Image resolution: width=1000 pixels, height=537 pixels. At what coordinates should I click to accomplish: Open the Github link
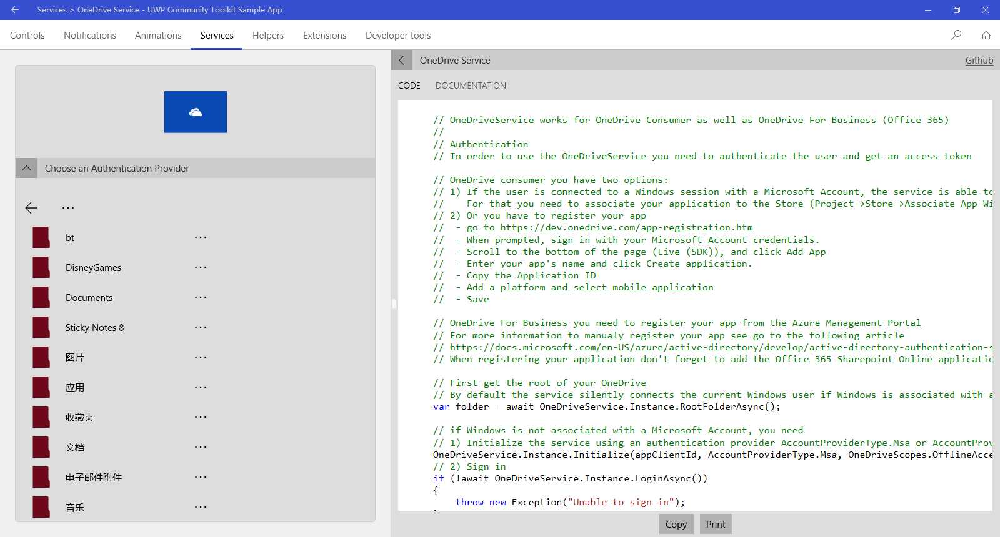[x=979, y=61]
